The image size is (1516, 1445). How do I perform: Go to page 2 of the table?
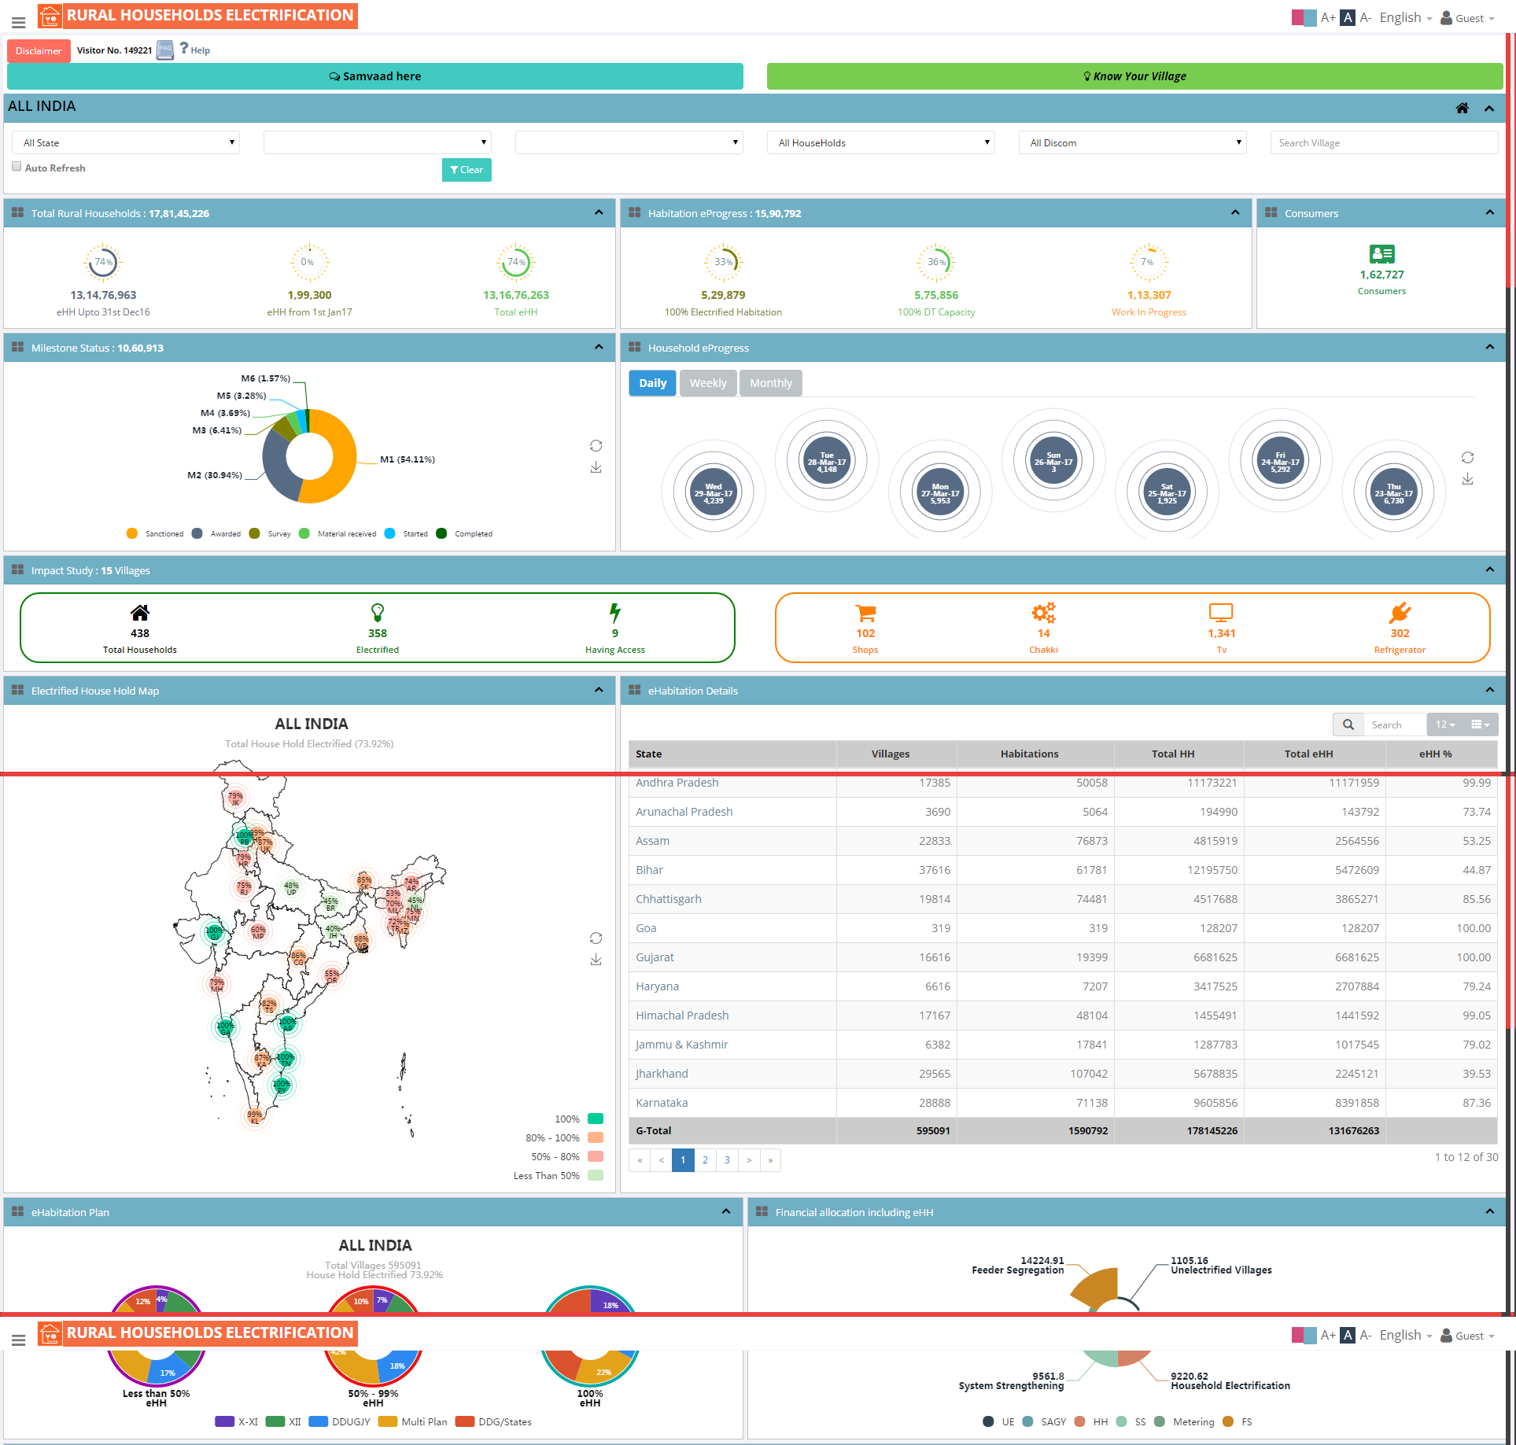pyautogui.click(x=705, y=1160)
